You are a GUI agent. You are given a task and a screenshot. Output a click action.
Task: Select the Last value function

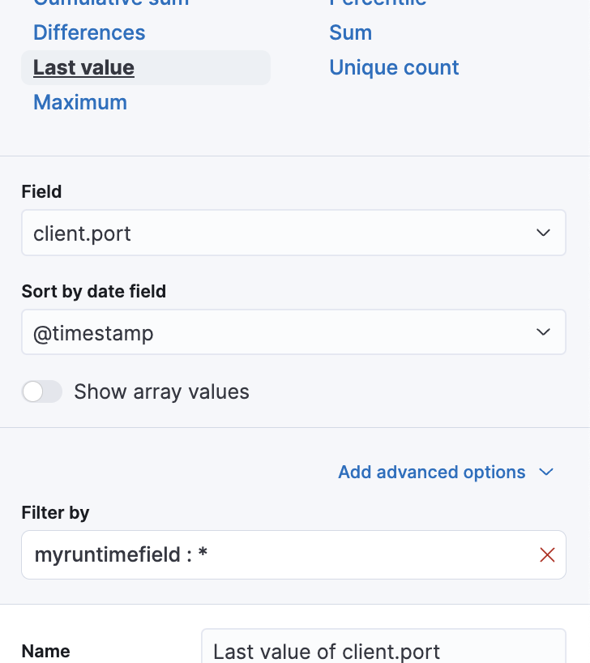coord(83,68)
